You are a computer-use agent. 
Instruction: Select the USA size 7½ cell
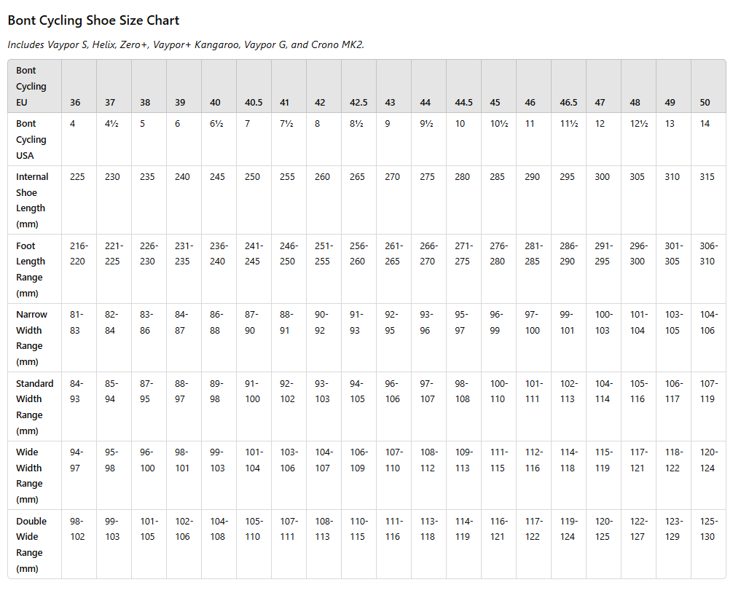tap(286, 124)
